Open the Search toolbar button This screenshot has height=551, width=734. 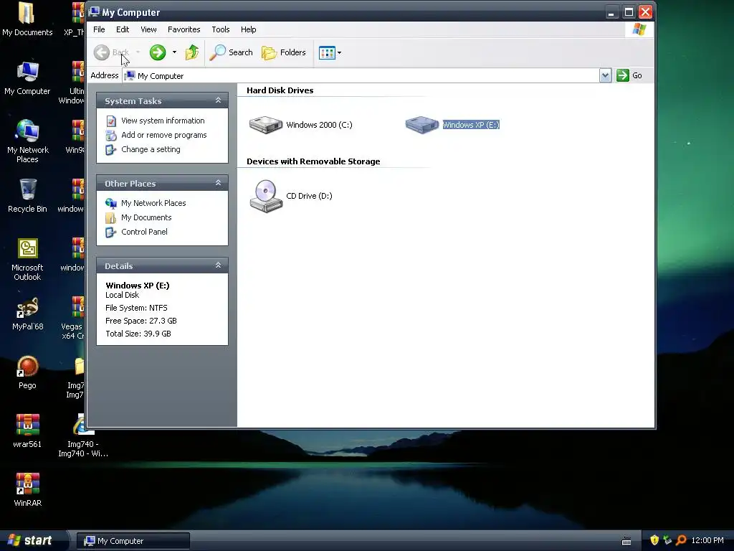[231, 52]
